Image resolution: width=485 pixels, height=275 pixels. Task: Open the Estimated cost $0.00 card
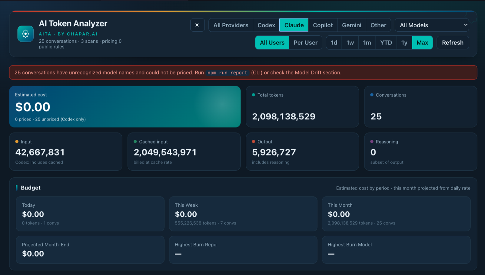[125, 107]
